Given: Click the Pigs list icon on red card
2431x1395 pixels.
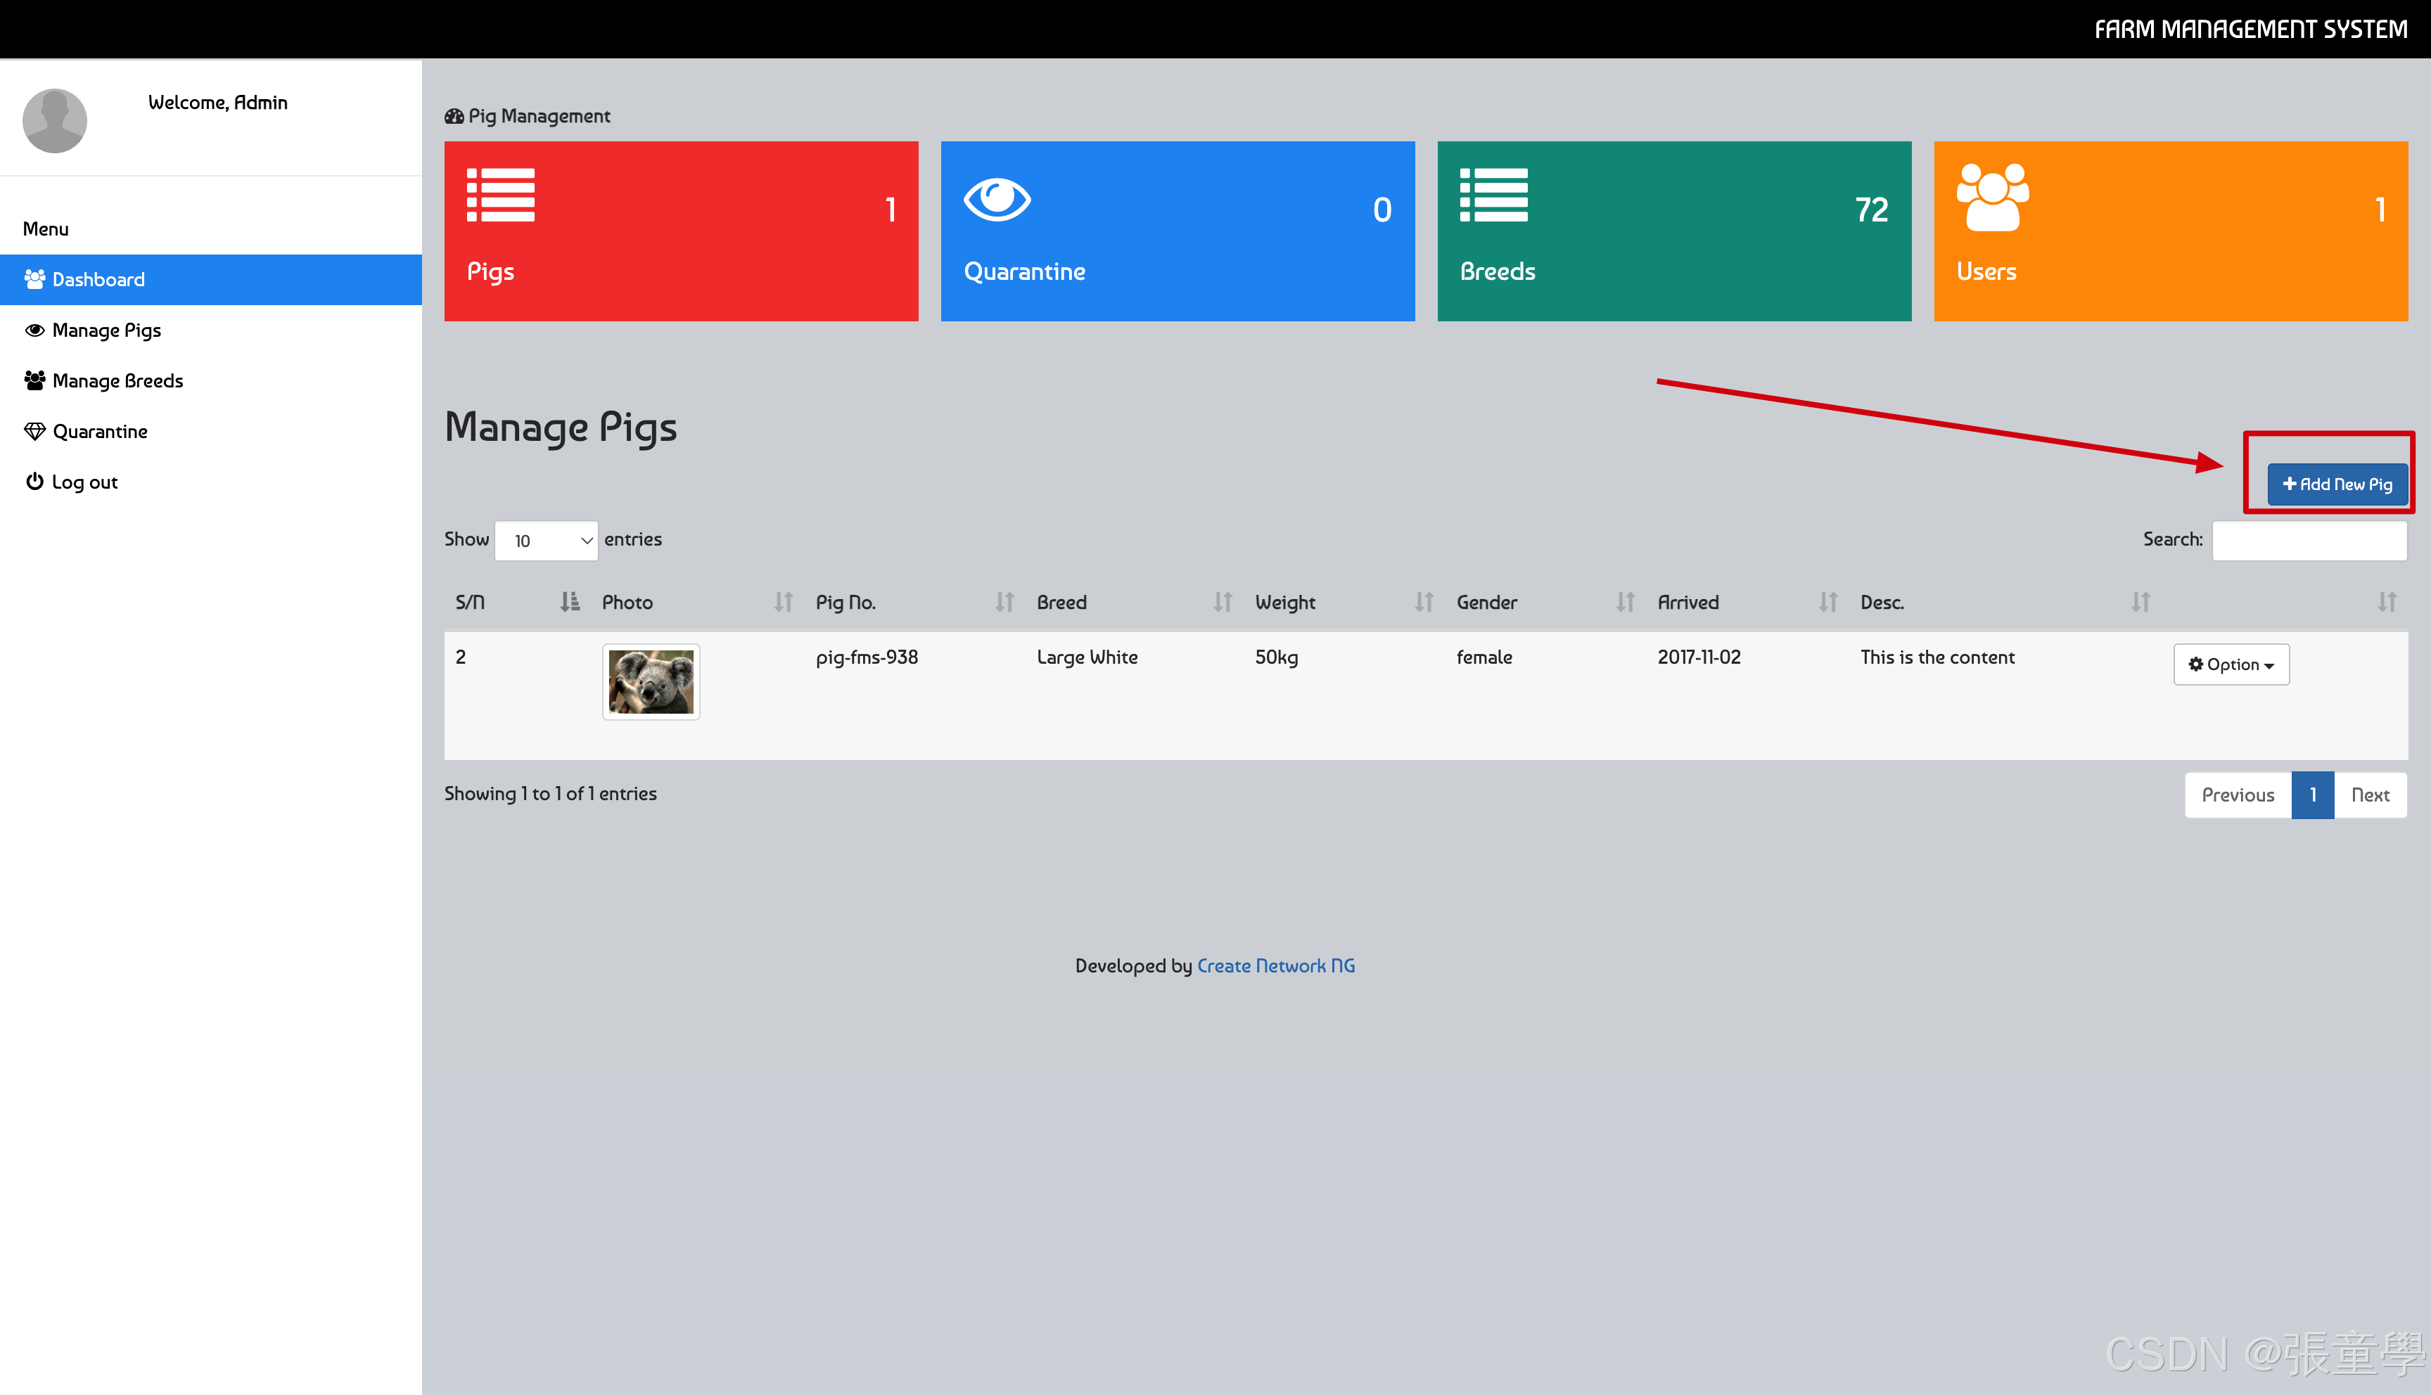Looking at the screenshot, I should (x=500, y=195).
